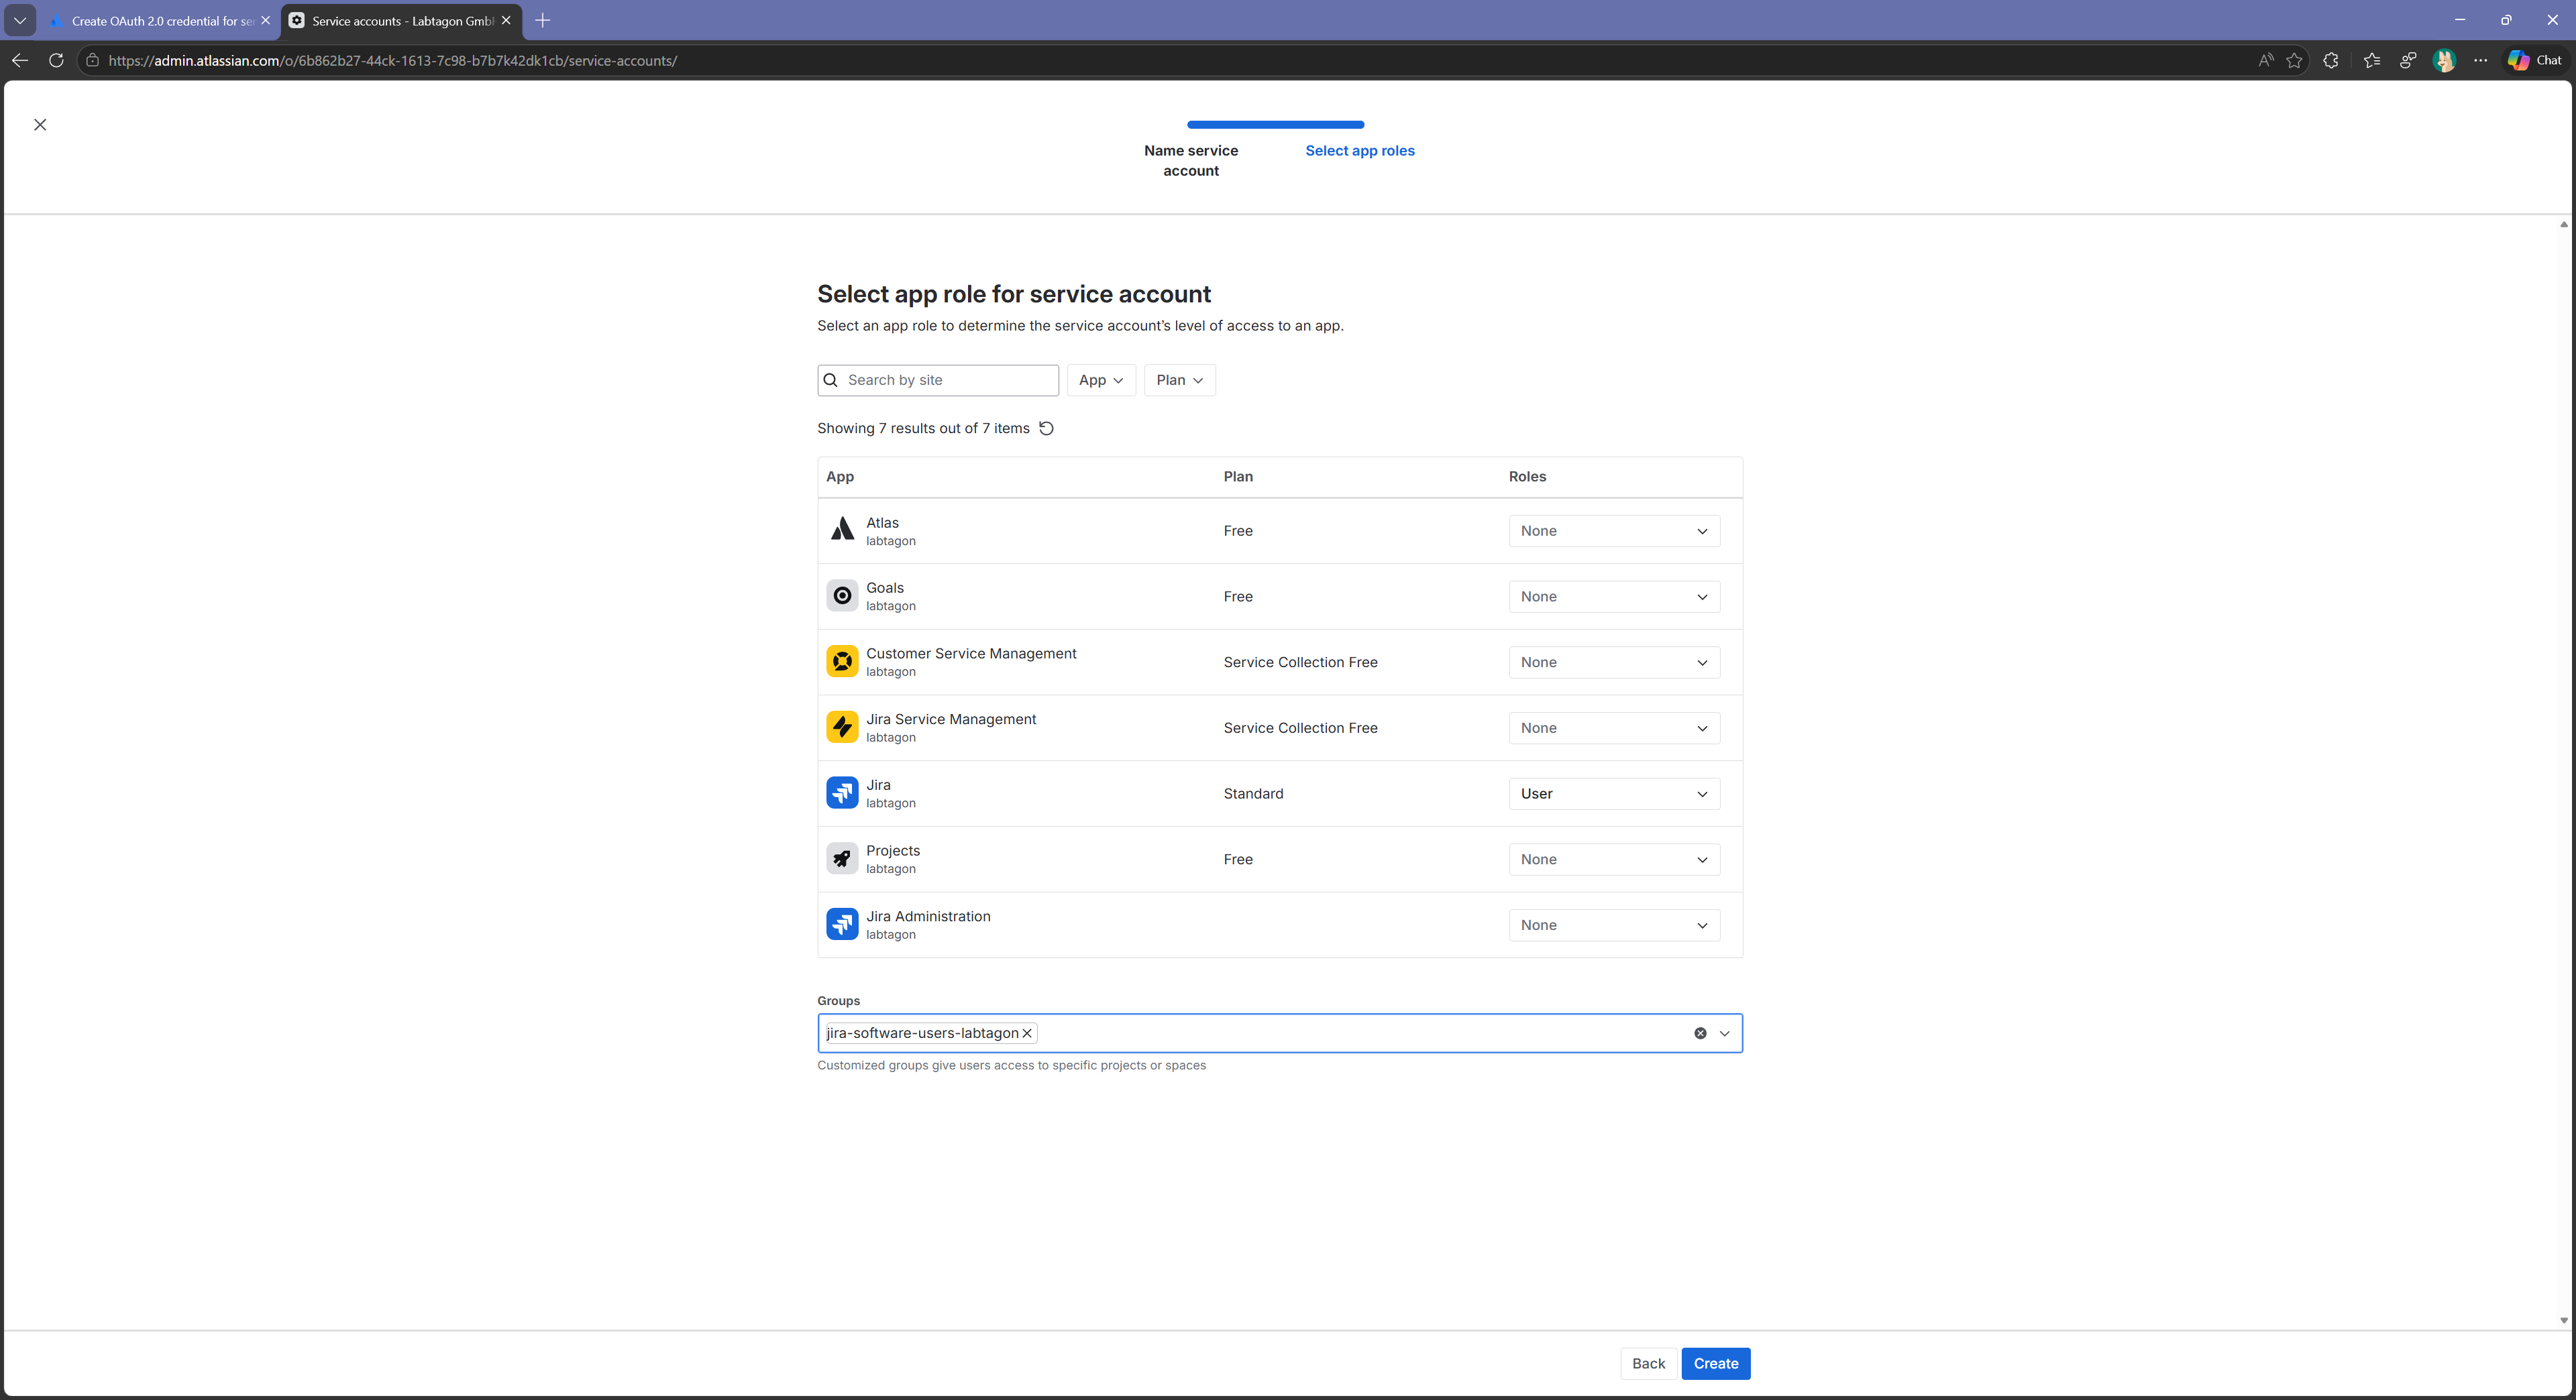Click the reset filters refresh icon

point(1046,428)
